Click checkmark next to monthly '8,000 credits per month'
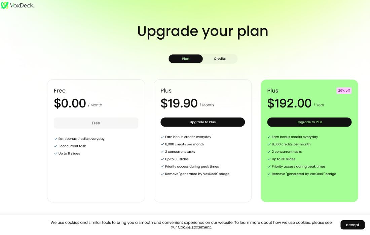The image size is (370, 235). 162,144
